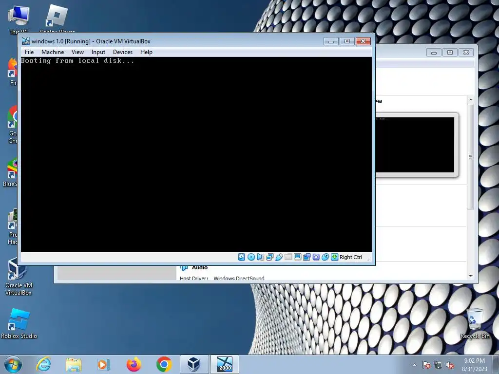The width and height of the screenshot is (499, 374).
Task: Click the audio indicator in the VM status bar
Action: pyautogui.click(x=260, y=257)
